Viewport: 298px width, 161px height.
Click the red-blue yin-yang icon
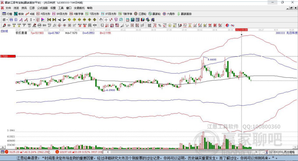click(227, 26)
